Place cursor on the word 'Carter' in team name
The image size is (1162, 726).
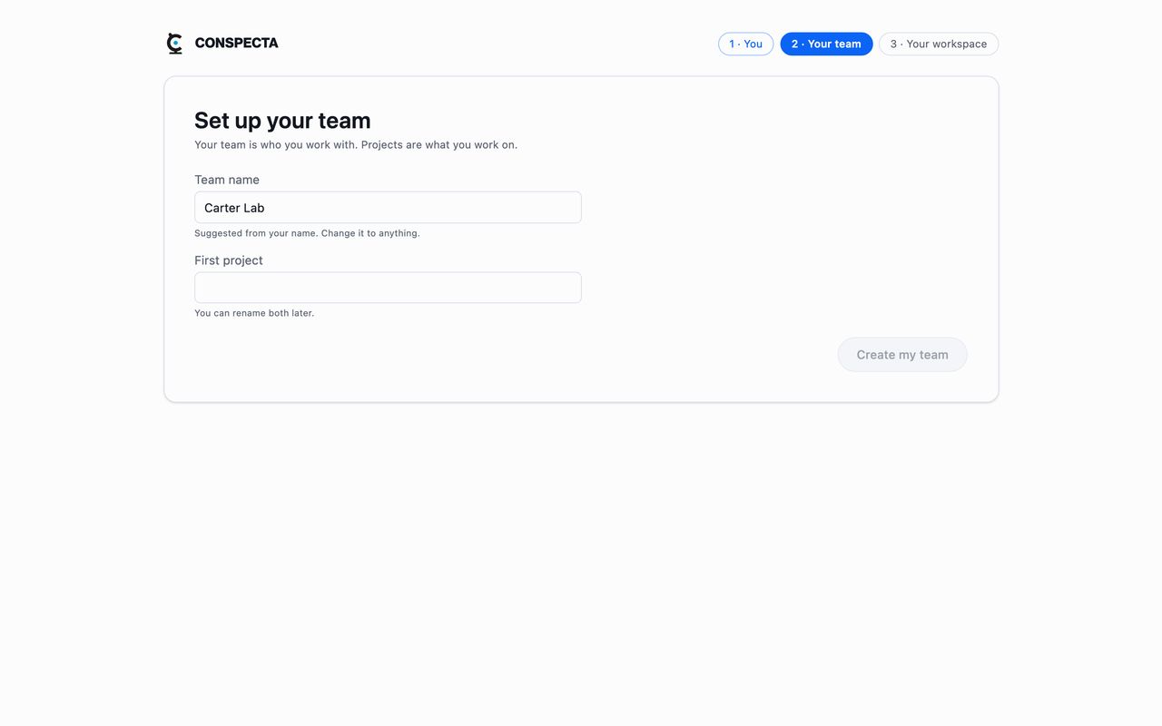pos(222,208)
